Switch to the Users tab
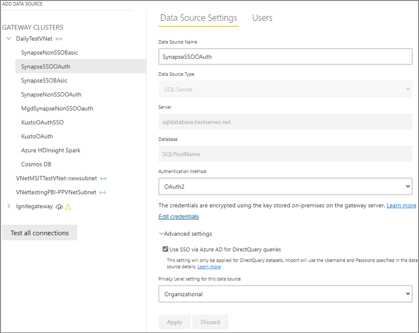The width and height of the screenshot is (419, 333). point(262,18)
